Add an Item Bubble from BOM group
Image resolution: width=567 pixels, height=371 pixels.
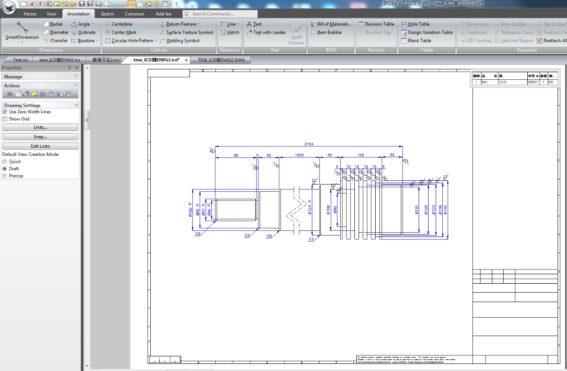(326, 33)
